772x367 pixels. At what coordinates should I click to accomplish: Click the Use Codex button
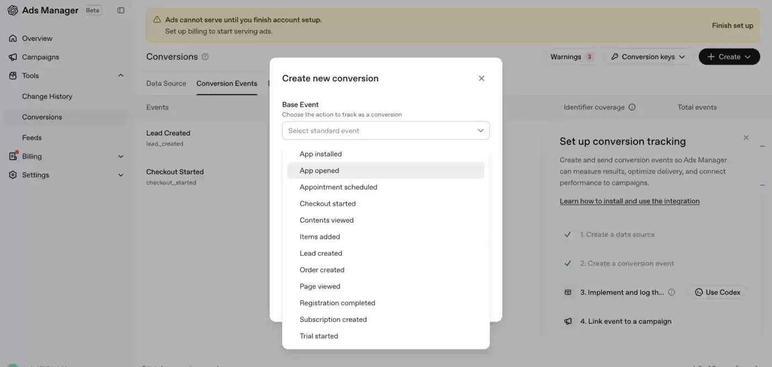click(717, 292)
